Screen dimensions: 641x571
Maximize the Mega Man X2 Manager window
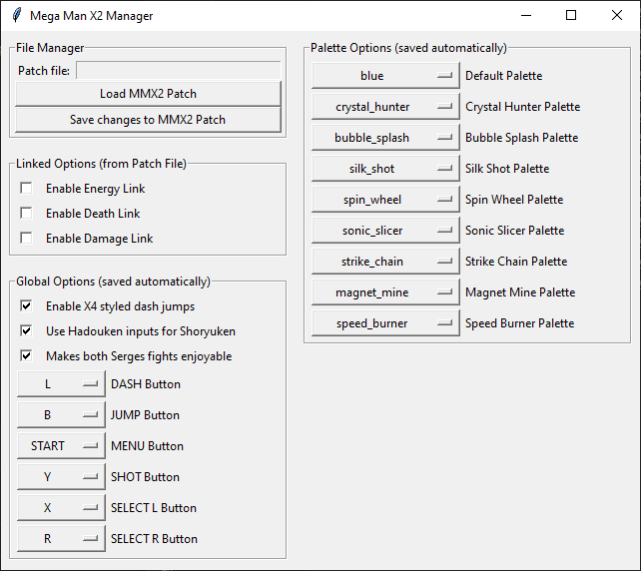tap(571, 16)
